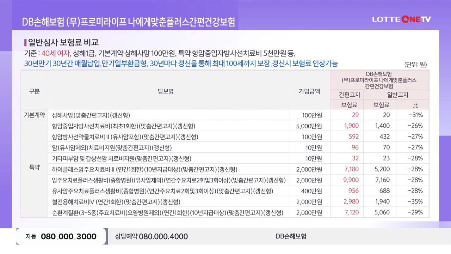Click the red premium '29'
Viewport: 451px width, 254px height.
pos(355,115)
